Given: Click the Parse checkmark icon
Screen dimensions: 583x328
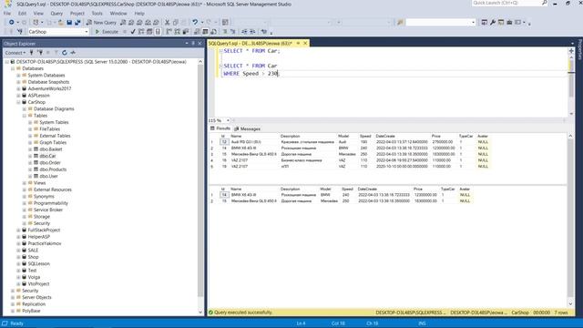Looking at the screenshot, I should (133, 32).
